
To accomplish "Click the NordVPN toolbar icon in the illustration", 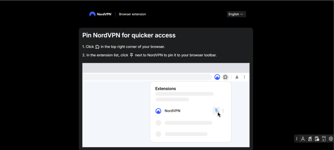I will pos(217,77).
